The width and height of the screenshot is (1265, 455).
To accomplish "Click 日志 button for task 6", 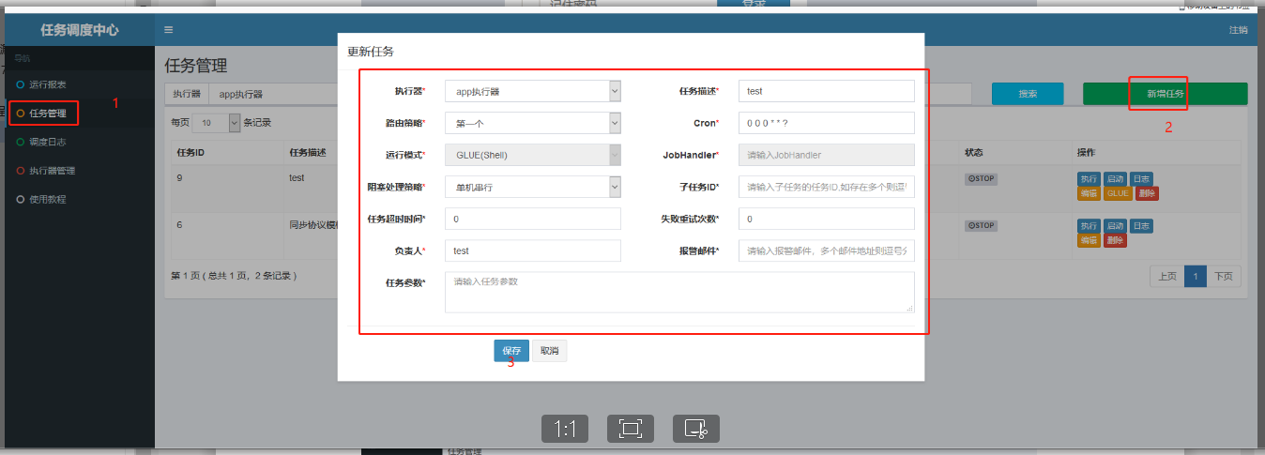I will click(1141, 226).
